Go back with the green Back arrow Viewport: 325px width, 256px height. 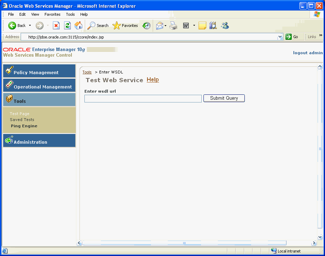pyautogui.click(x=17, y=26)
